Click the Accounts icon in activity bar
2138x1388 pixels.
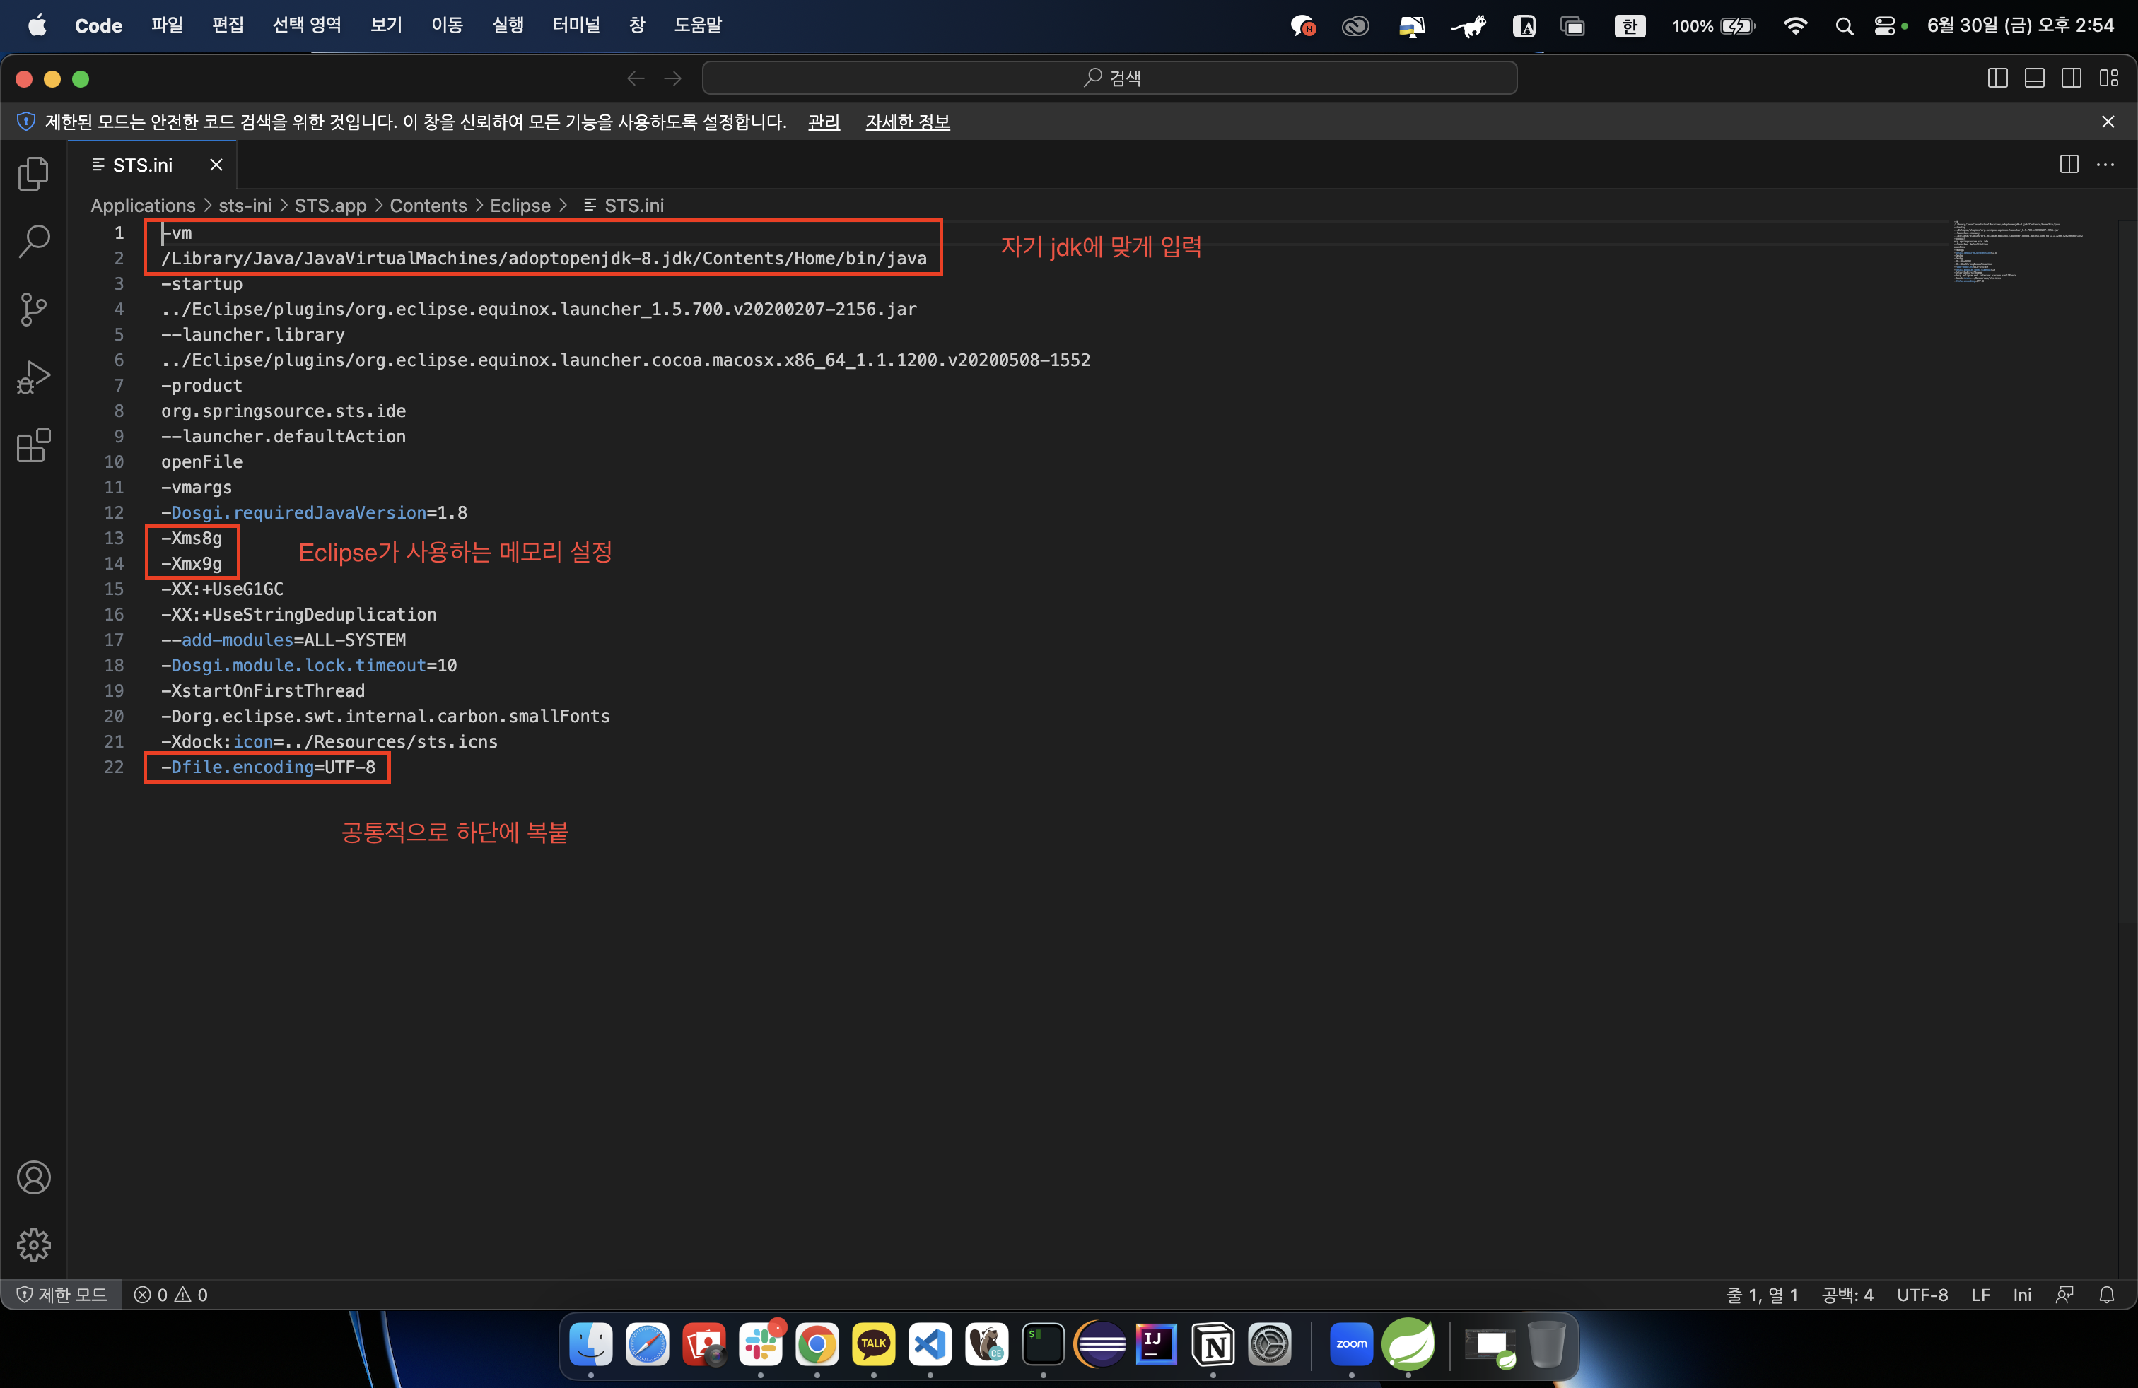33,1177
